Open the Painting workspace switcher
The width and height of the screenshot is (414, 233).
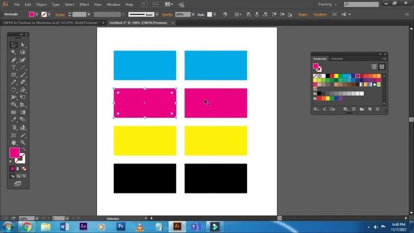[x=327, y=5]
